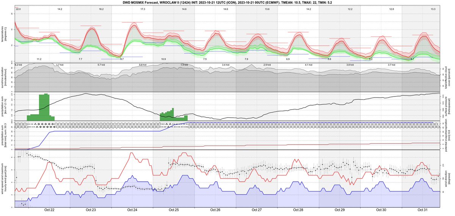This screenshot has height=216, width=455.
Task: Select the Oct 25 date label
Action: pos(174,210)
